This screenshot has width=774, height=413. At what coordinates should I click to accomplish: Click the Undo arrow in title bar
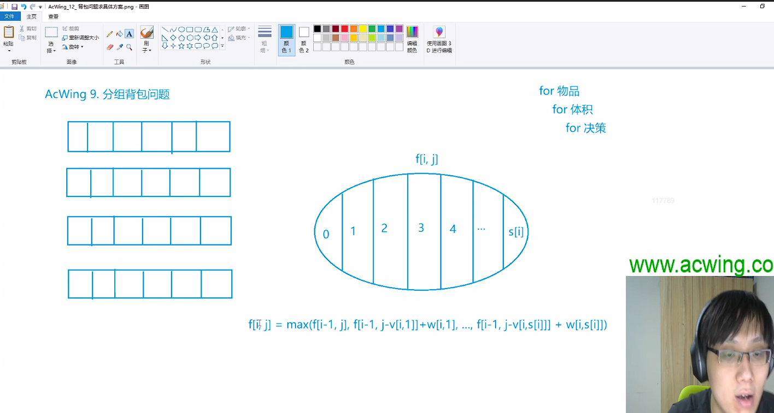pyautogui.click(x=24, y=7)
